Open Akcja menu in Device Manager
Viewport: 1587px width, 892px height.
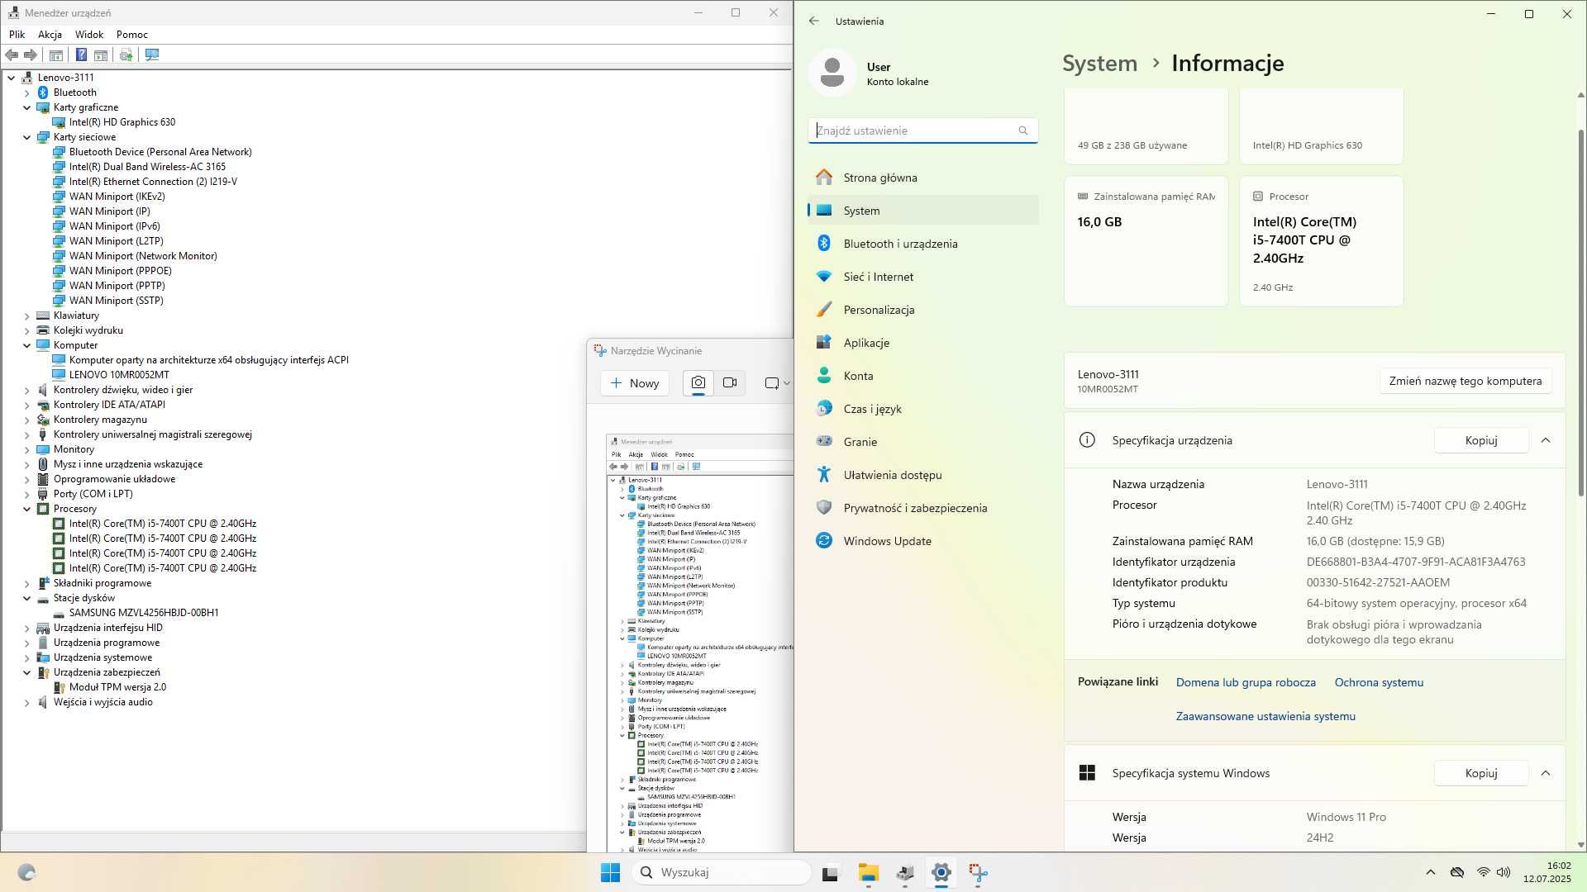tap(50, 35)
